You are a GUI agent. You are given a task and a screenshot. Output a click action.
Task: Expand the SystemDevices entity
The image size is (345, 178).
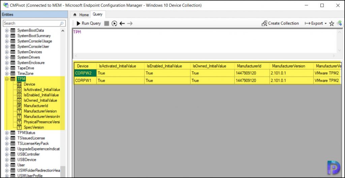click(7, 52)
